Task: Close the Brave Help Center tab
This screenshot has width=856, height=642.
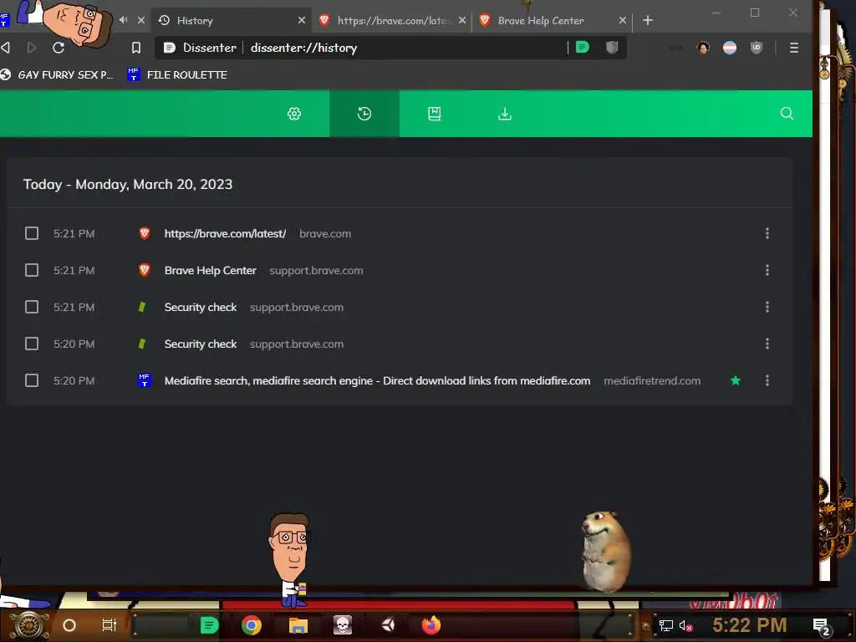Action: 622,20
